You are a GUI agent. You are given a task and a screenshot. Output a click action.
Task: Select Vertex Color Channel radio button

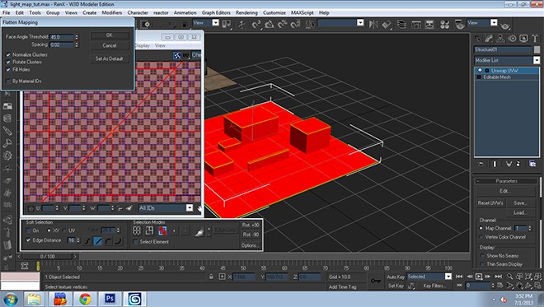click(x=481, y=237)
